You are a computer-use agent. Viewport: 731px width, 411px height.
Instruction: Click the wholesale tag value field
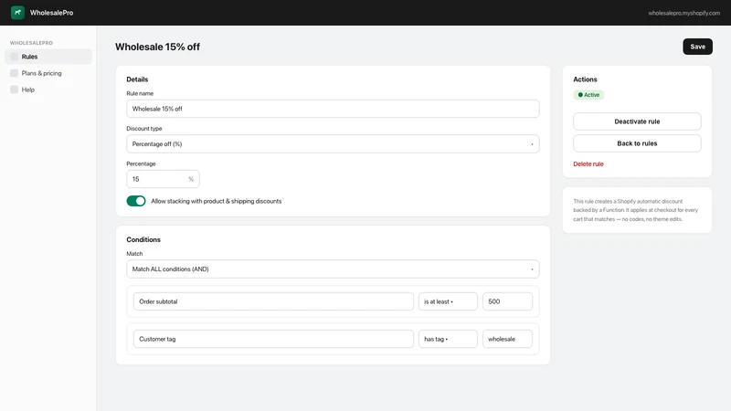click(x=507, y=339)
